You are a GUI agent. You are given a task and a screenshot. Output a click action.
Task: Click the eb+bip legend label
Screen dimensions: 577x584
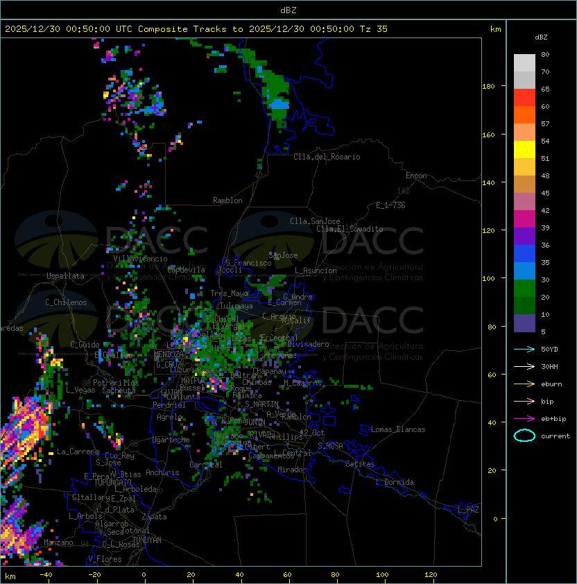(553, 419)
